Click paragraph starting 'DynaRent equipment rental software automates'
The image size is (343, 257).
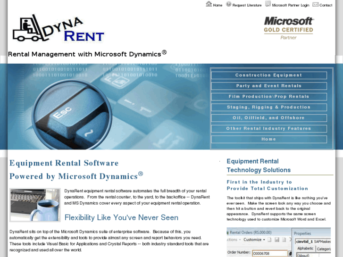coord(137,197)
